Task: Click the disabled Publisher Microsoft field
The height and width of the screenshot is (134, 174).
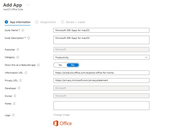Action: tap(101, 50)
